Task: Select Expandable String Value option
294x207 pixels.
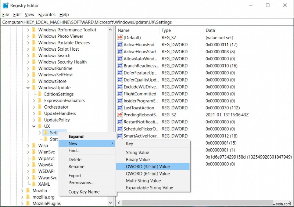Action: 153,188
